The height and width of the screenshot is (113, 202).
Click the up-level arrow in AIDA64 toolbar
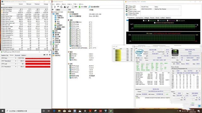pos(58,7)
